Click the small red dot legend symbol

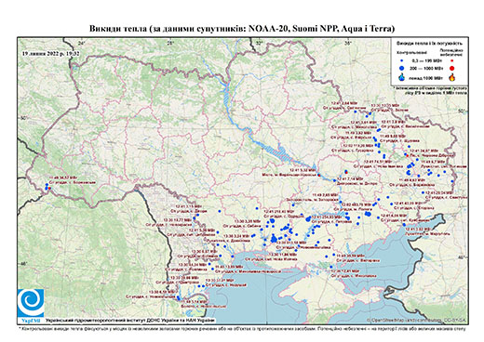coord(452,60)
